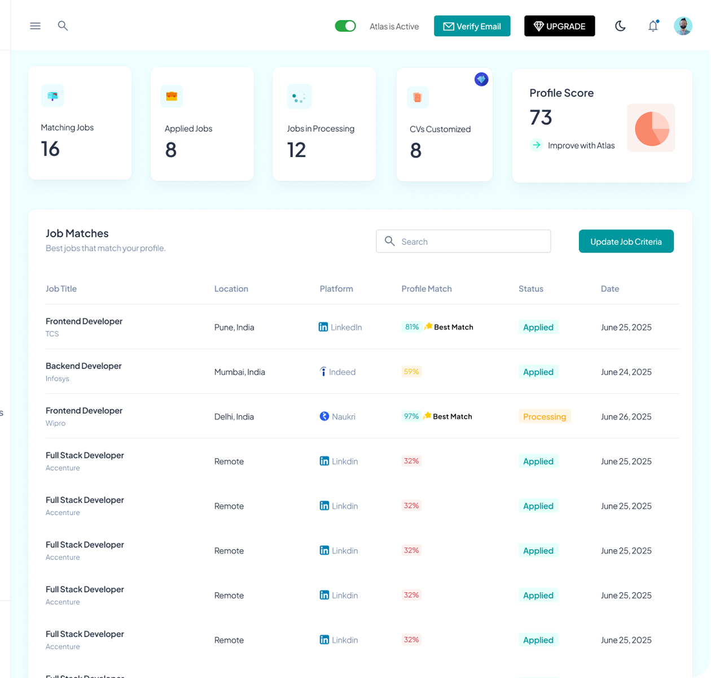711x678 pixels.
Task: Open notifications bell icon
Action: (653, 26)
